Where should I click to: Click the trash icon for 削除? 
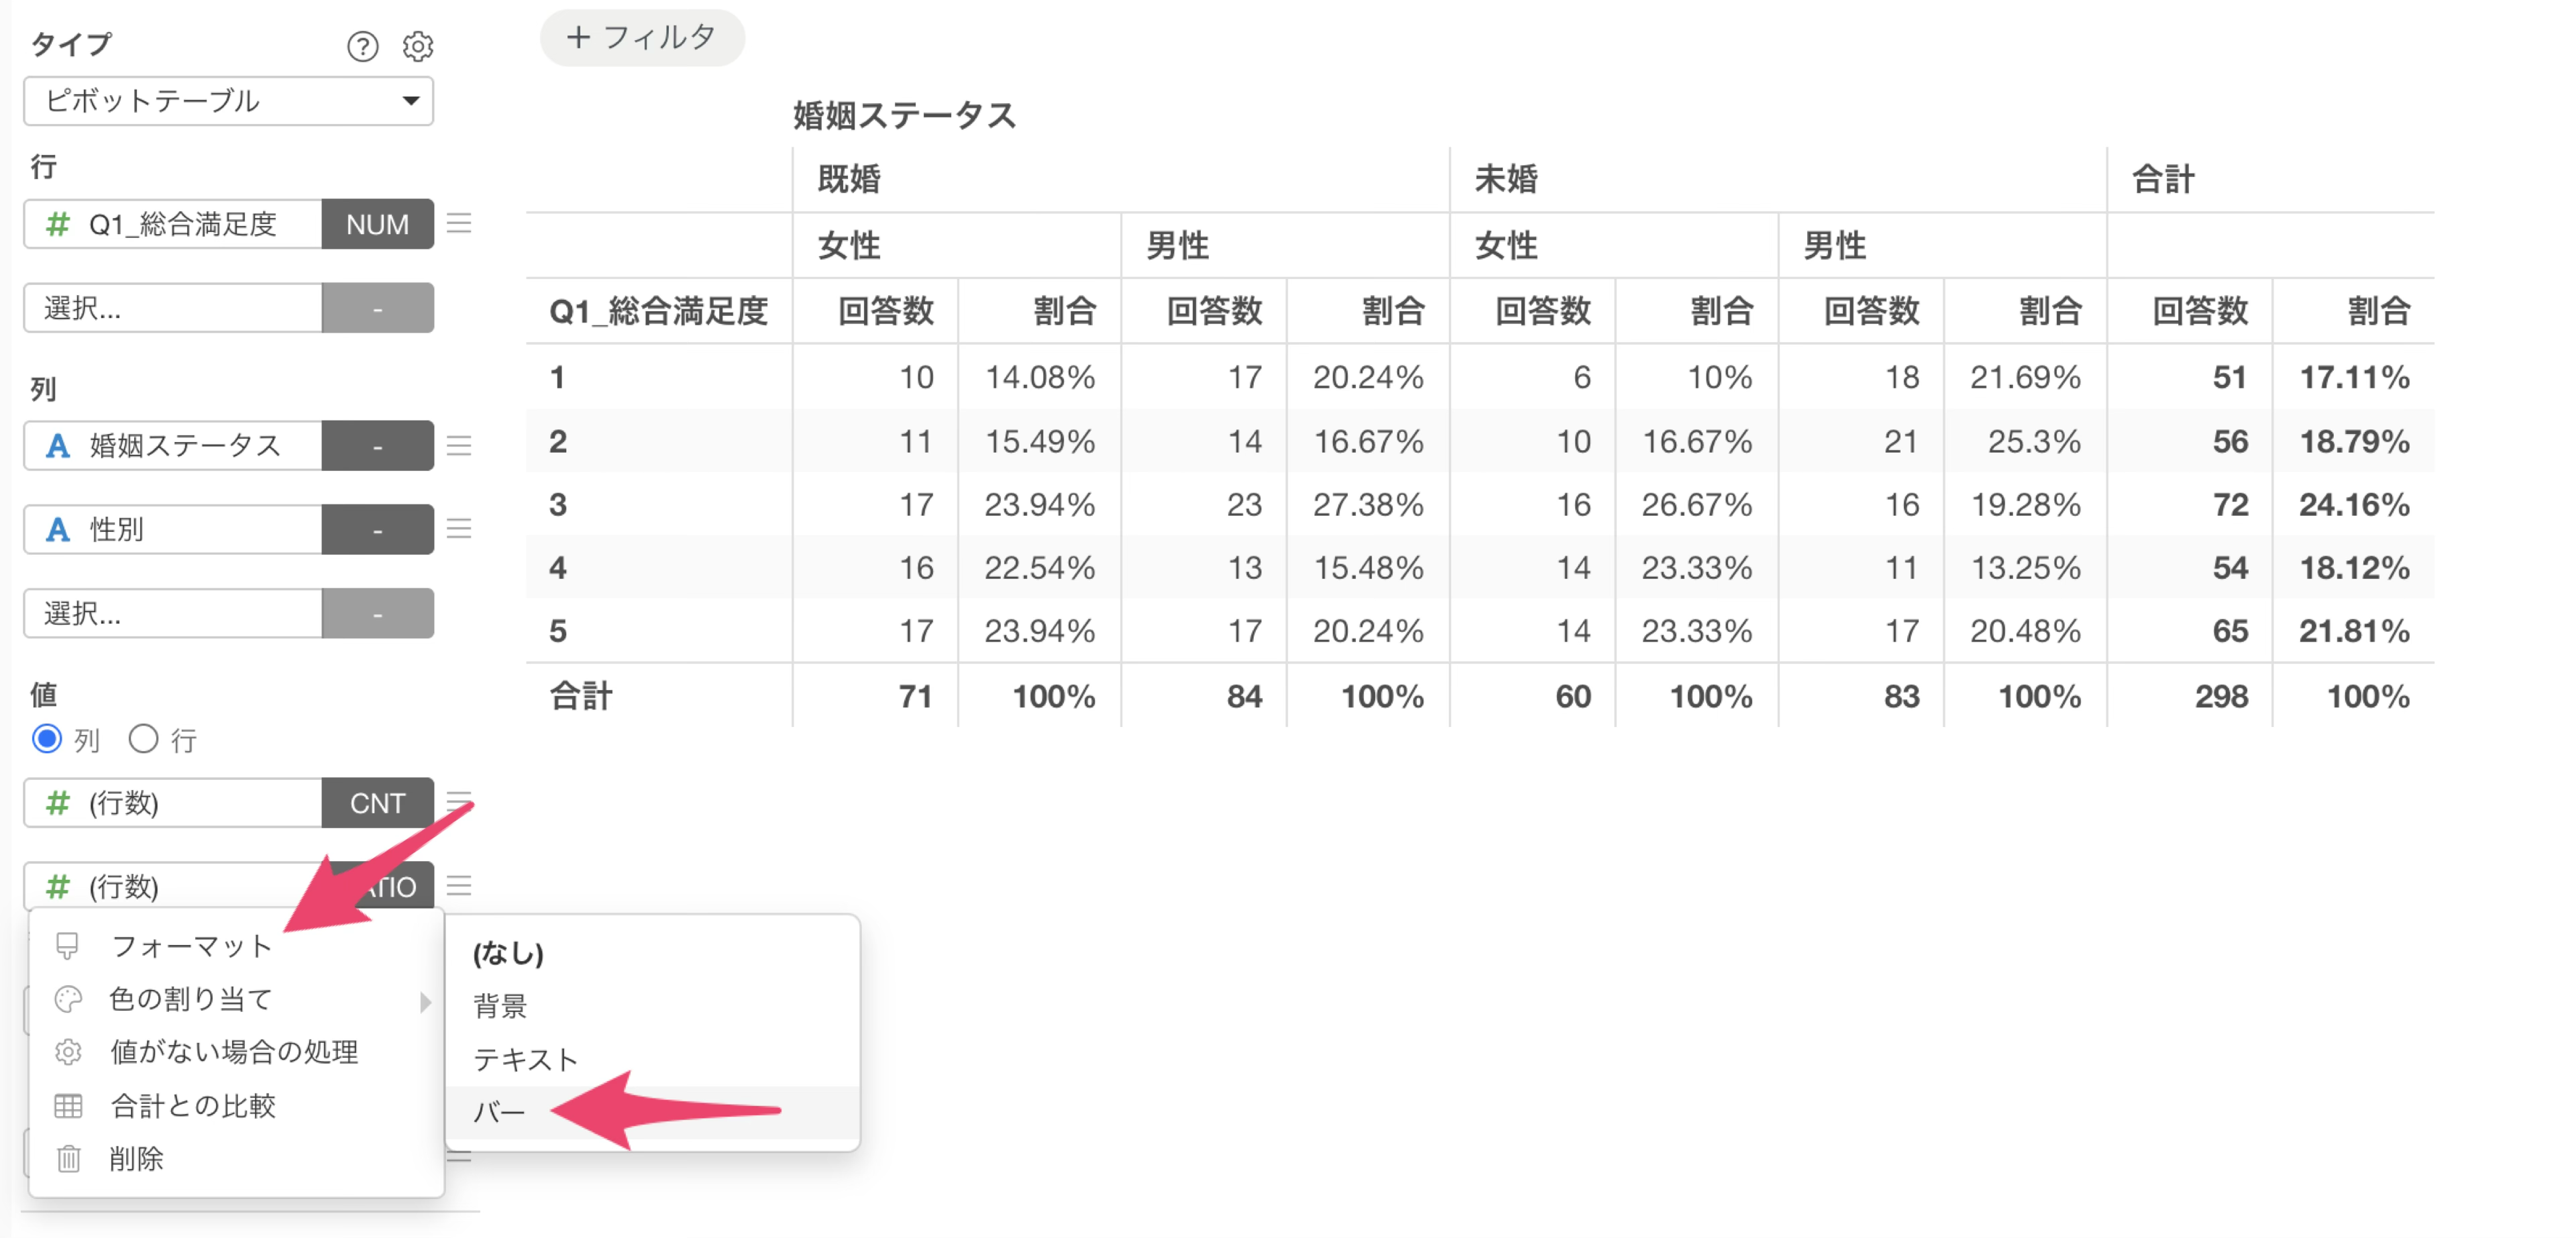click(x=68, y=1158)
